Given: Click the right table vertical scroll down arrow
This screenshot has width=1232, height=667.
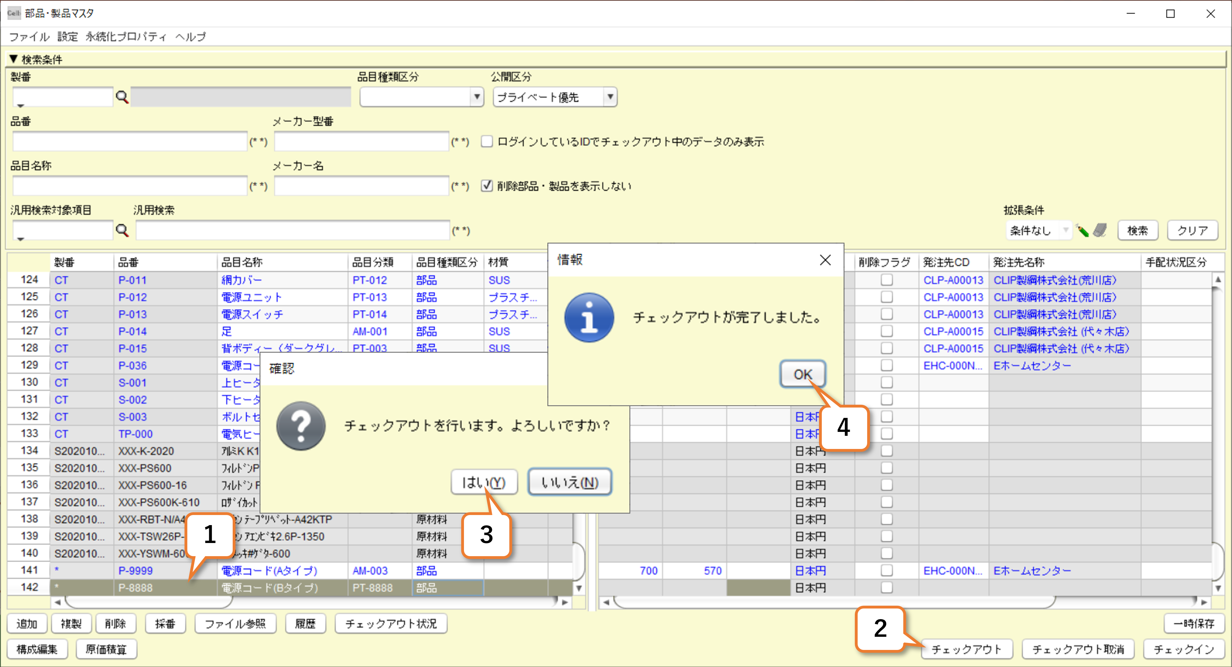Looking at the screenshot, I should (1218, 589).
